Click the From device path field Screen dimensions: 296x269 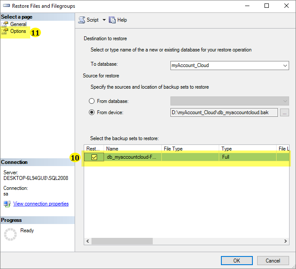point(224,112)
